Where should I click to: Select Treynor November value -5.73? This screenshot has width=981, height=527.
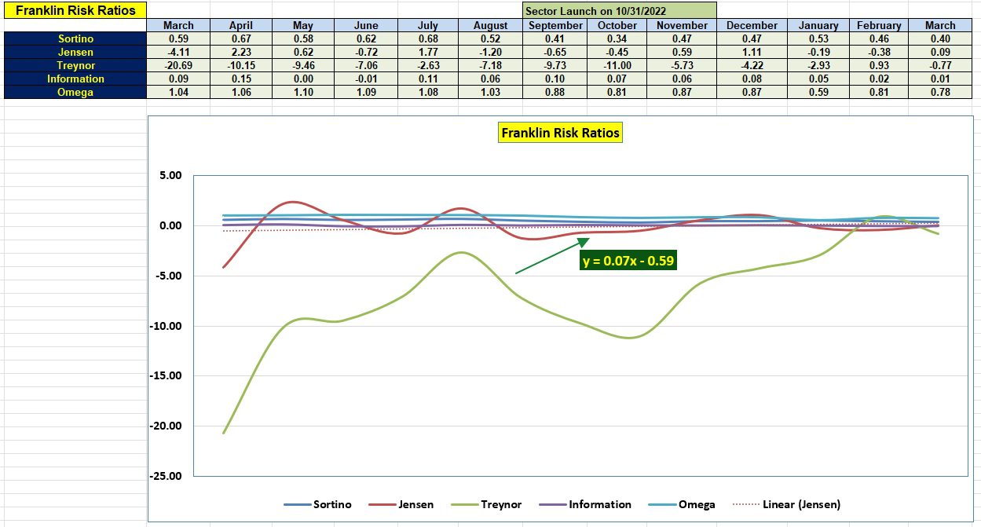point(683,65)
